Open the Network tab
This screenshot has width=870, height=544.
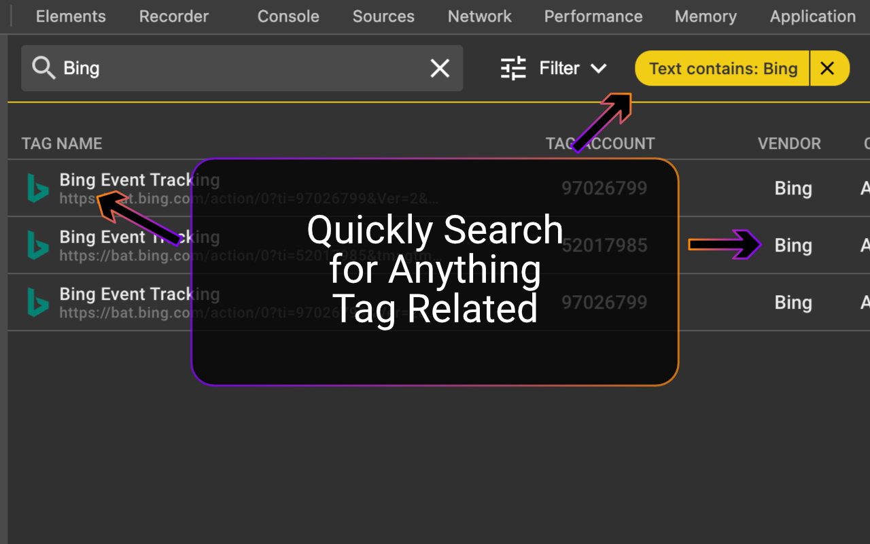pyautogui.click(x=480, y=16)
